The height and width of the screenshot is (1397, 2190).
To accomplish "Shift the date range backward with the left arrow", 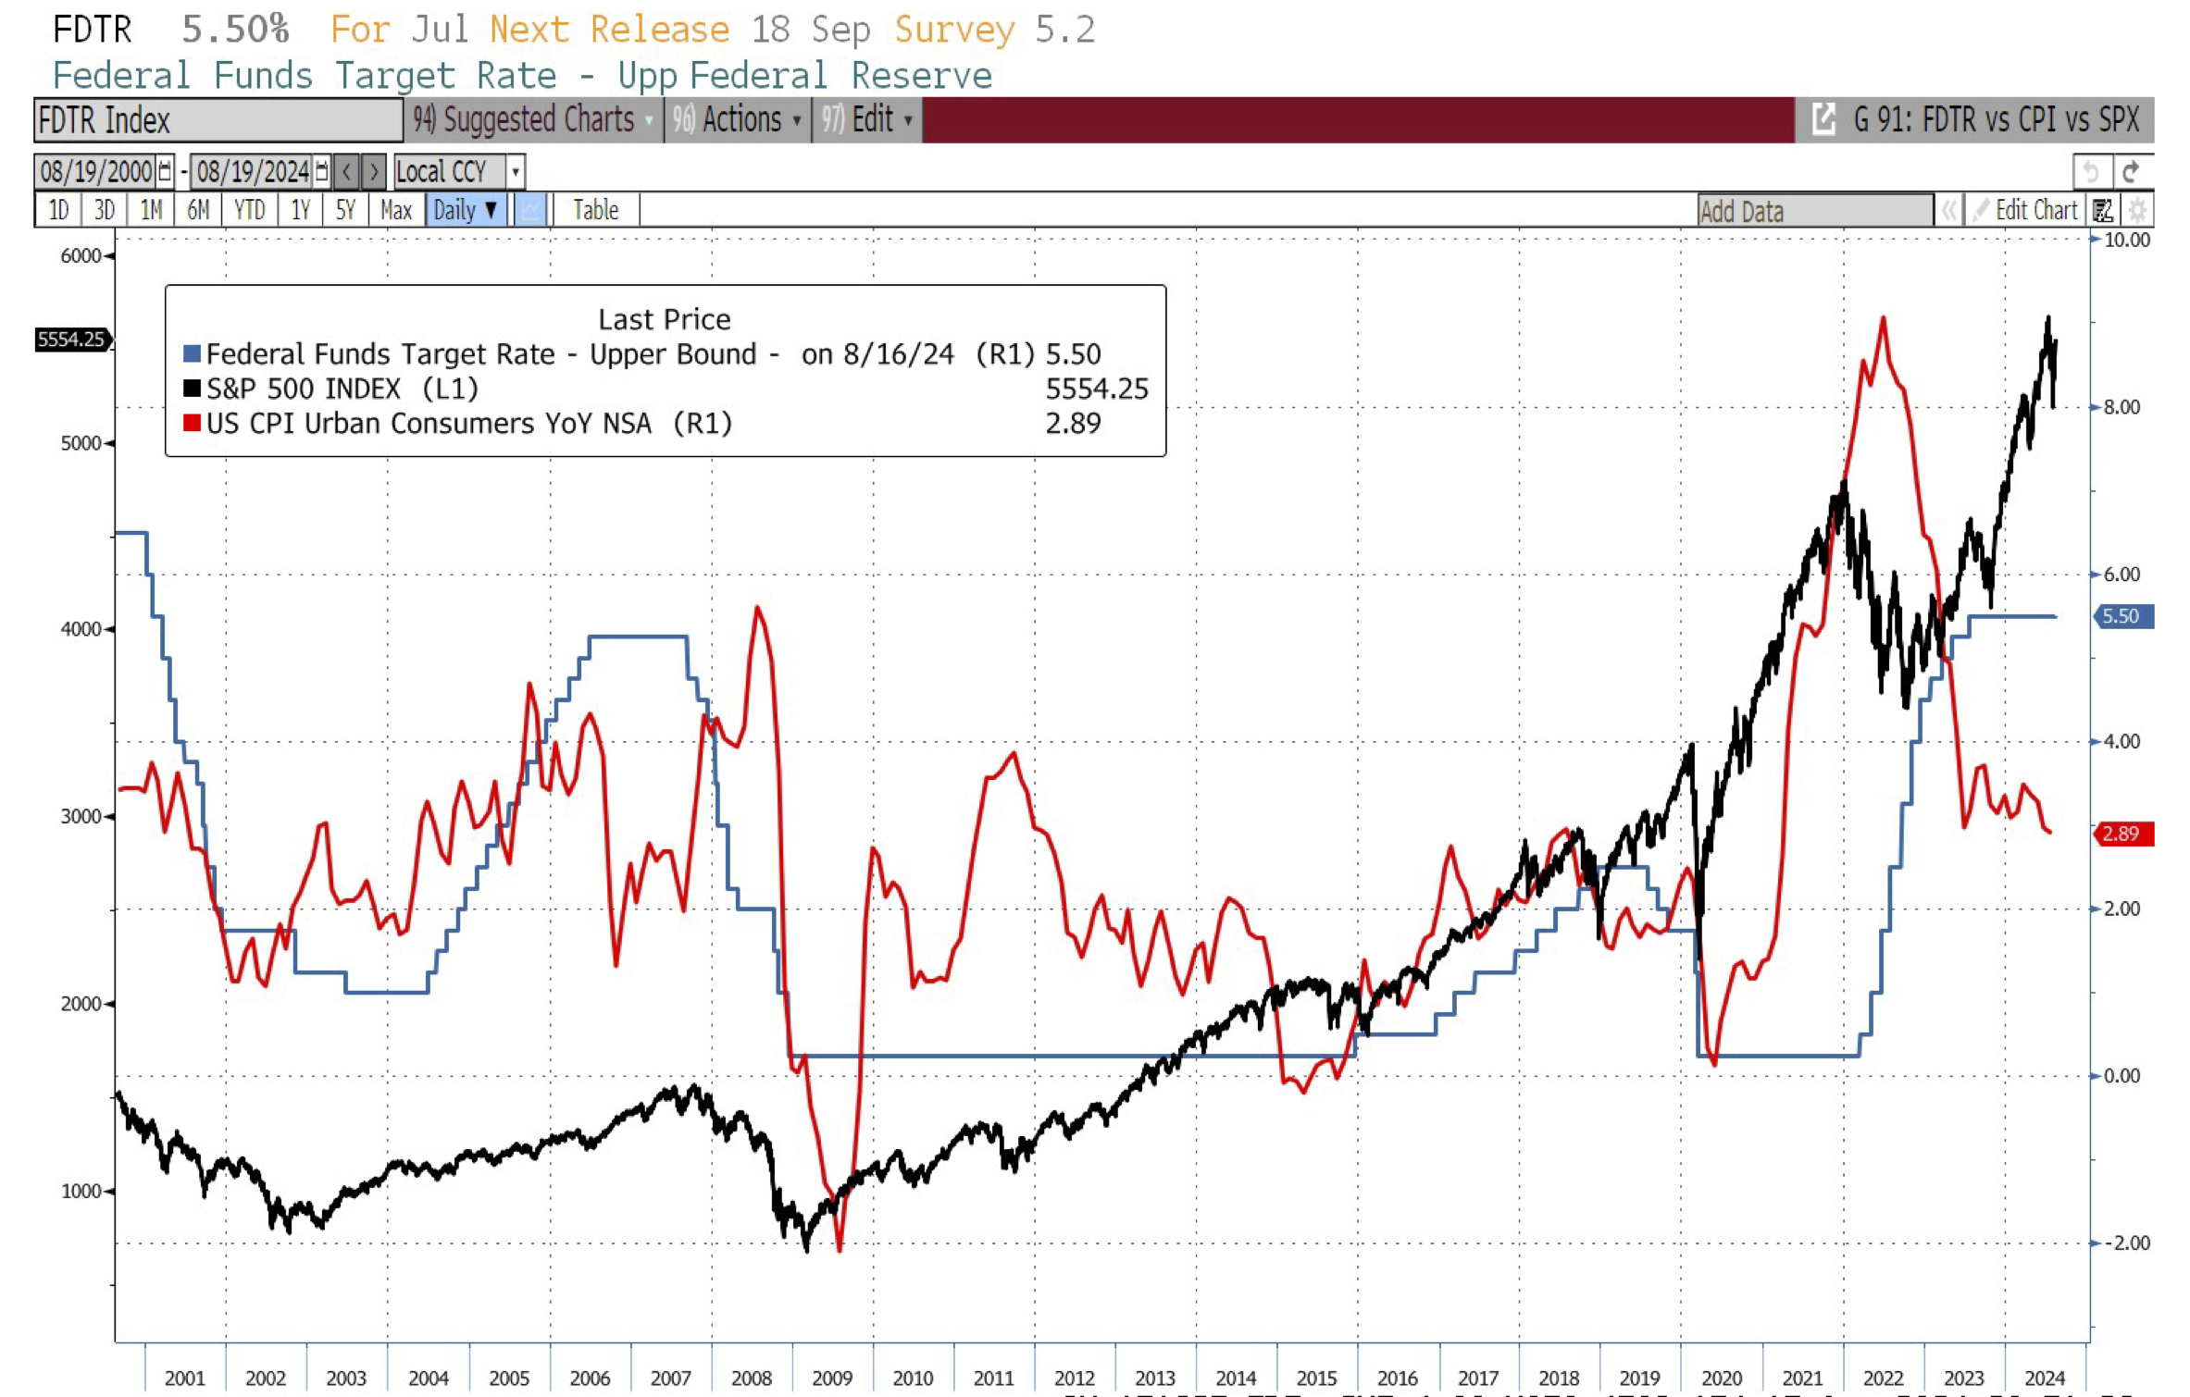I will tap(346, 171).
